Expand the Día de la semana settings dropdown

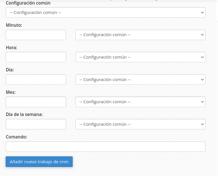(140, 124)
